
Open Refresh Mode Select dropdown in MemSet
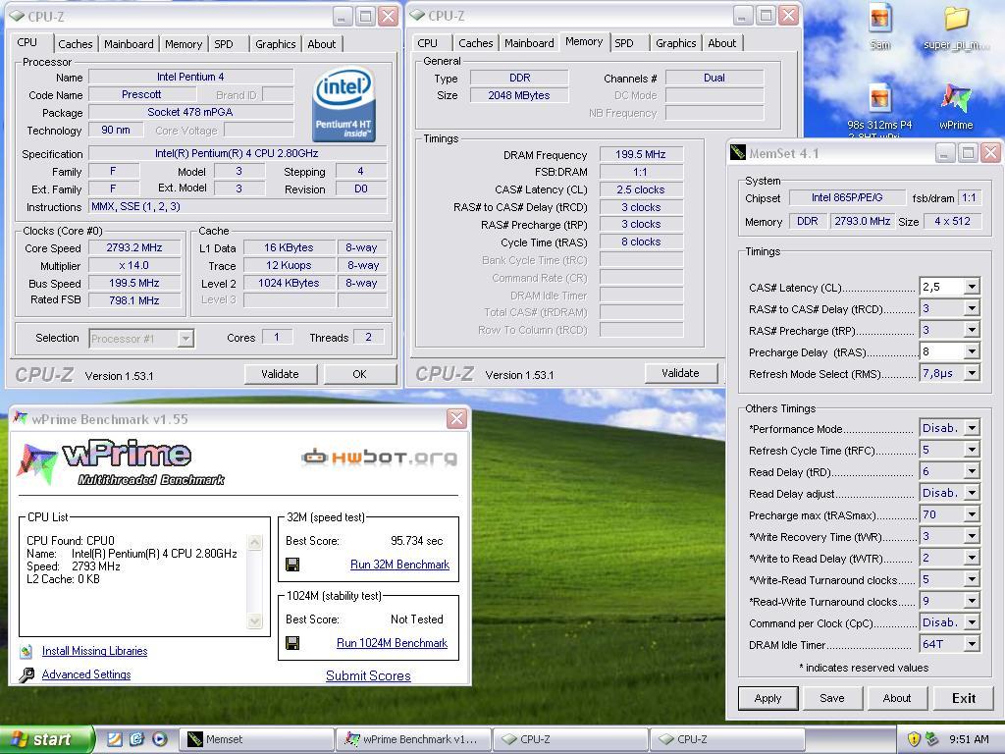(x=972, y=374)
